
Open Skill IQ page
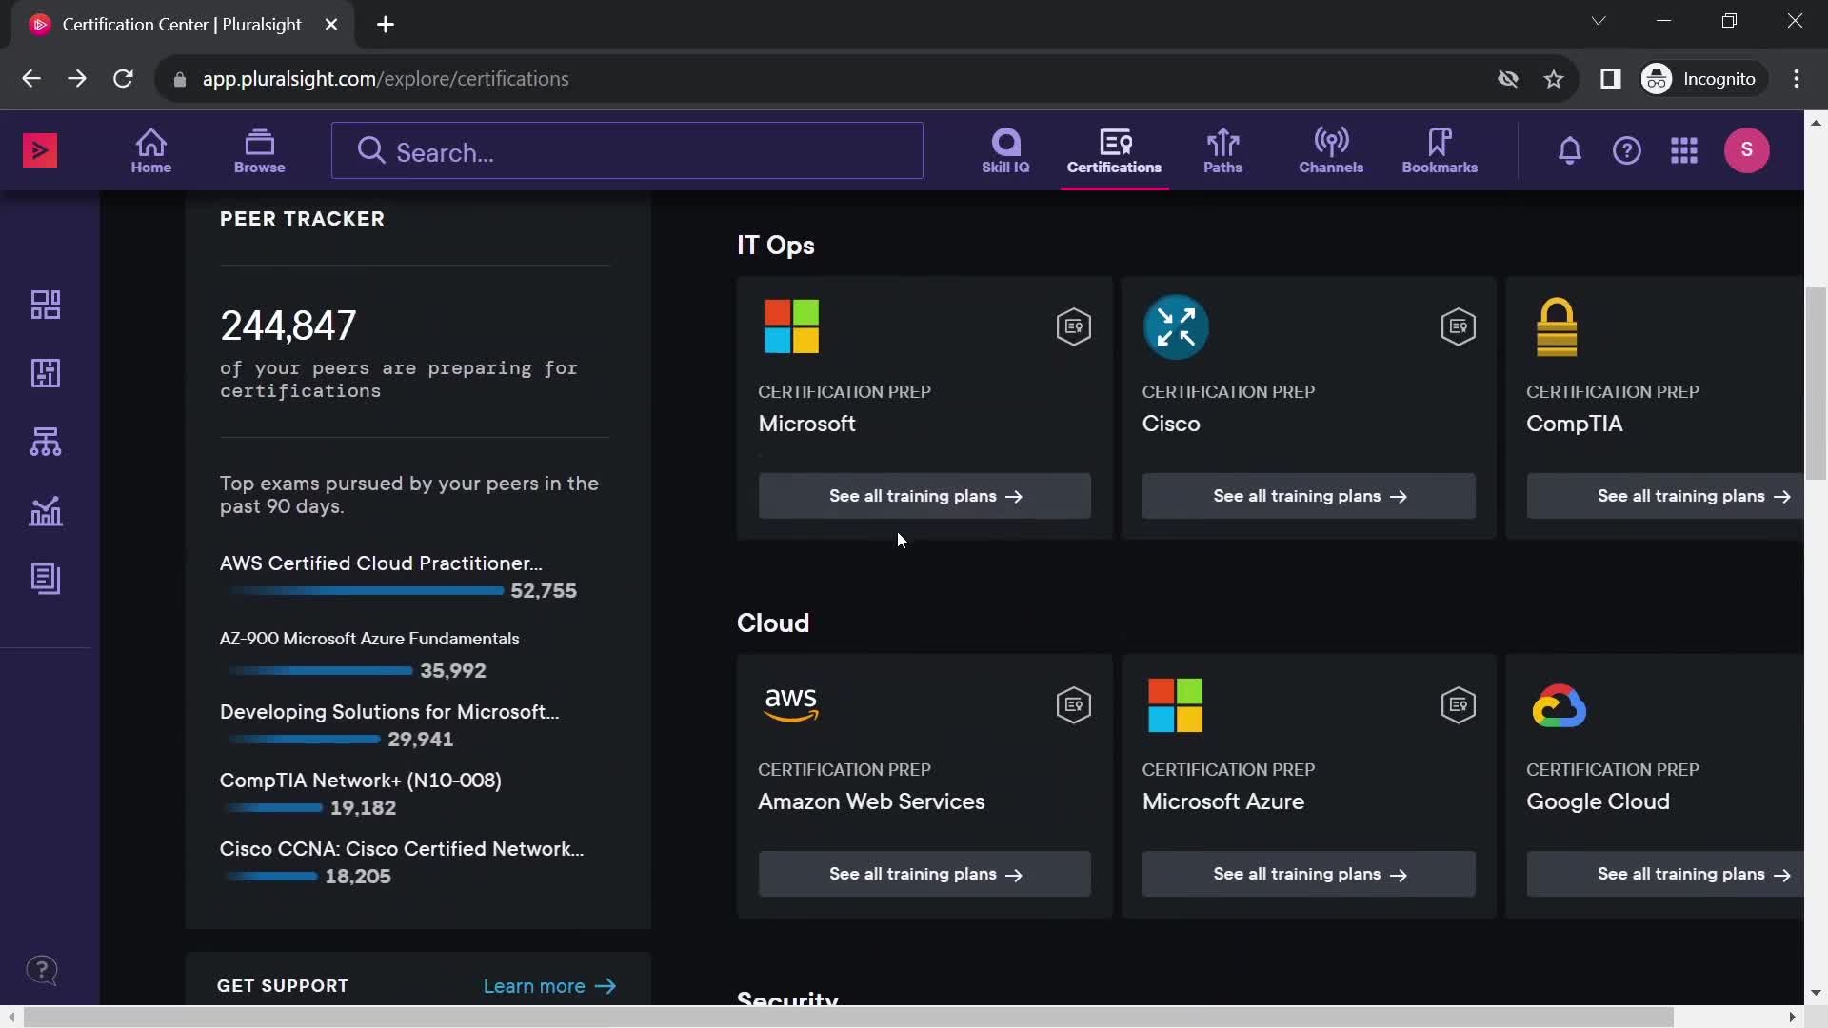point(1005,151)
